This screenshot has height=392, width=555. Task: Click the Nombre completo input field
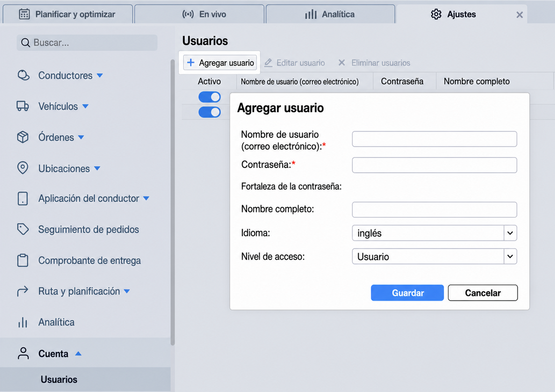[x=434, y=210]
